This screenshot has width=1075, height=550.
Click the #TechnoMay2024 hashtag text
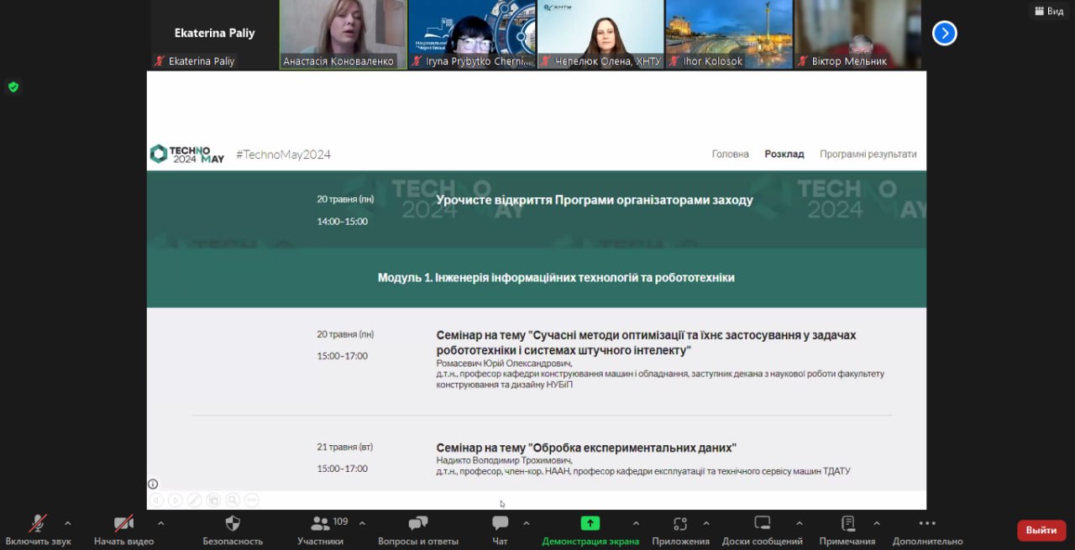[284, 155]
